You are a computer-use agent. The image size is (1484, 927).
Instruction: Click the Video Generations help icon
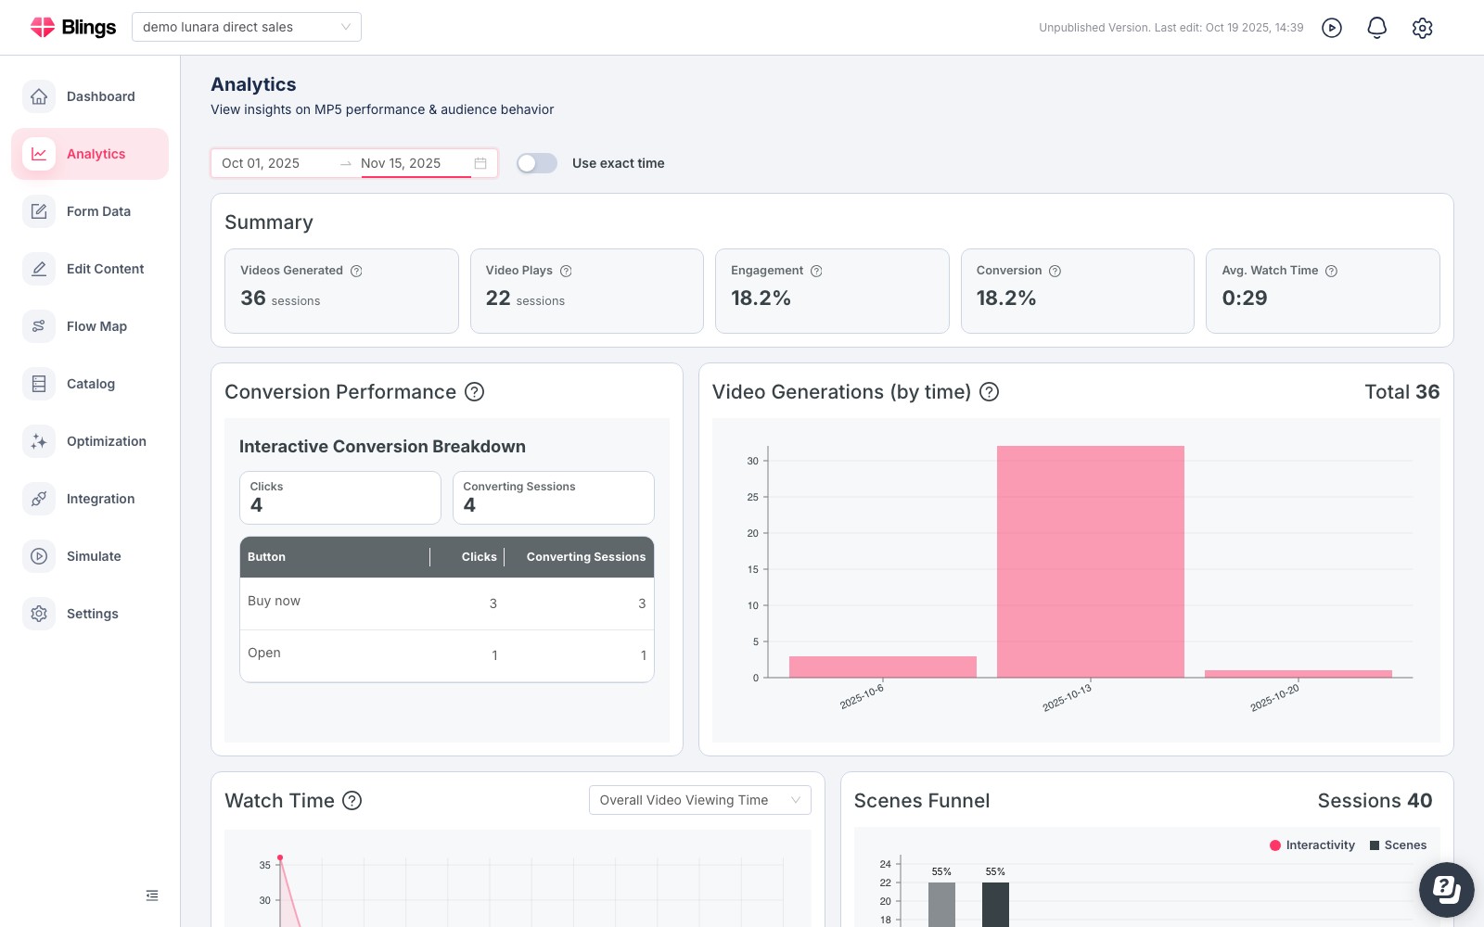[x=990, y=392]
